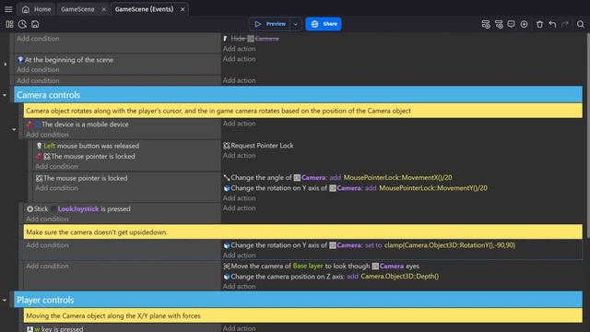
Task: Click the Base layer parameter
Action: [x=308, y=267]
